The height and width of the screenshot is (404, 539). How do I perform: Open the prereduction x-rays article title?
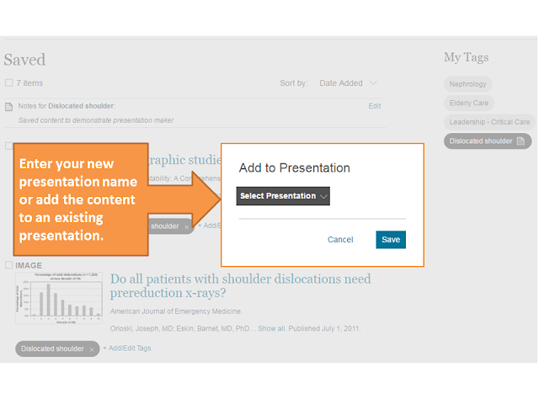pyautogui.click(x=240, y=285)
